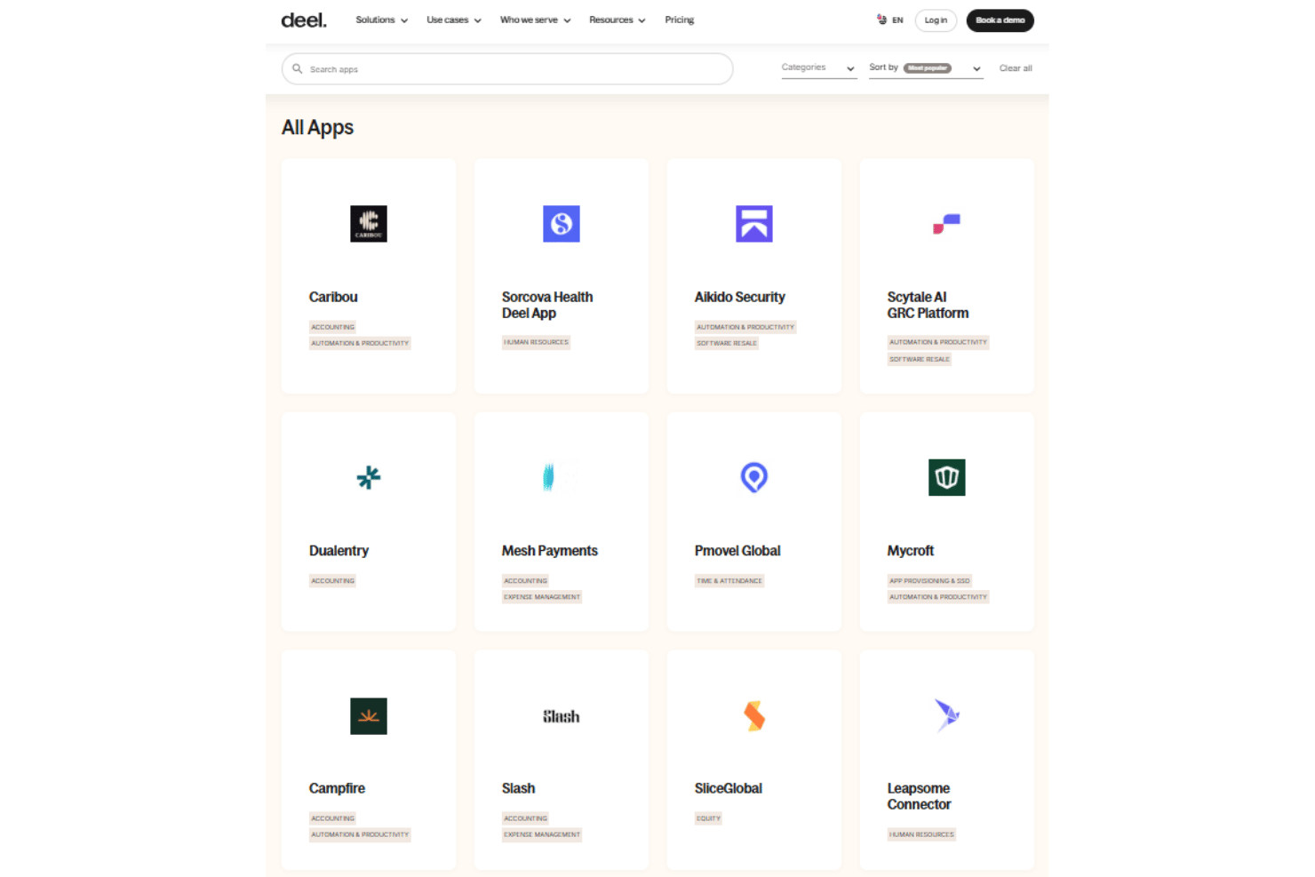
Task: Click the Slash wordmark logo
Action: point(562,716)
